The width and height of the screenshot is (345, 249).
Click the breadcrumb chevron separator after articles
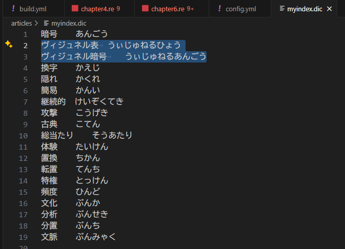(37, 23)
